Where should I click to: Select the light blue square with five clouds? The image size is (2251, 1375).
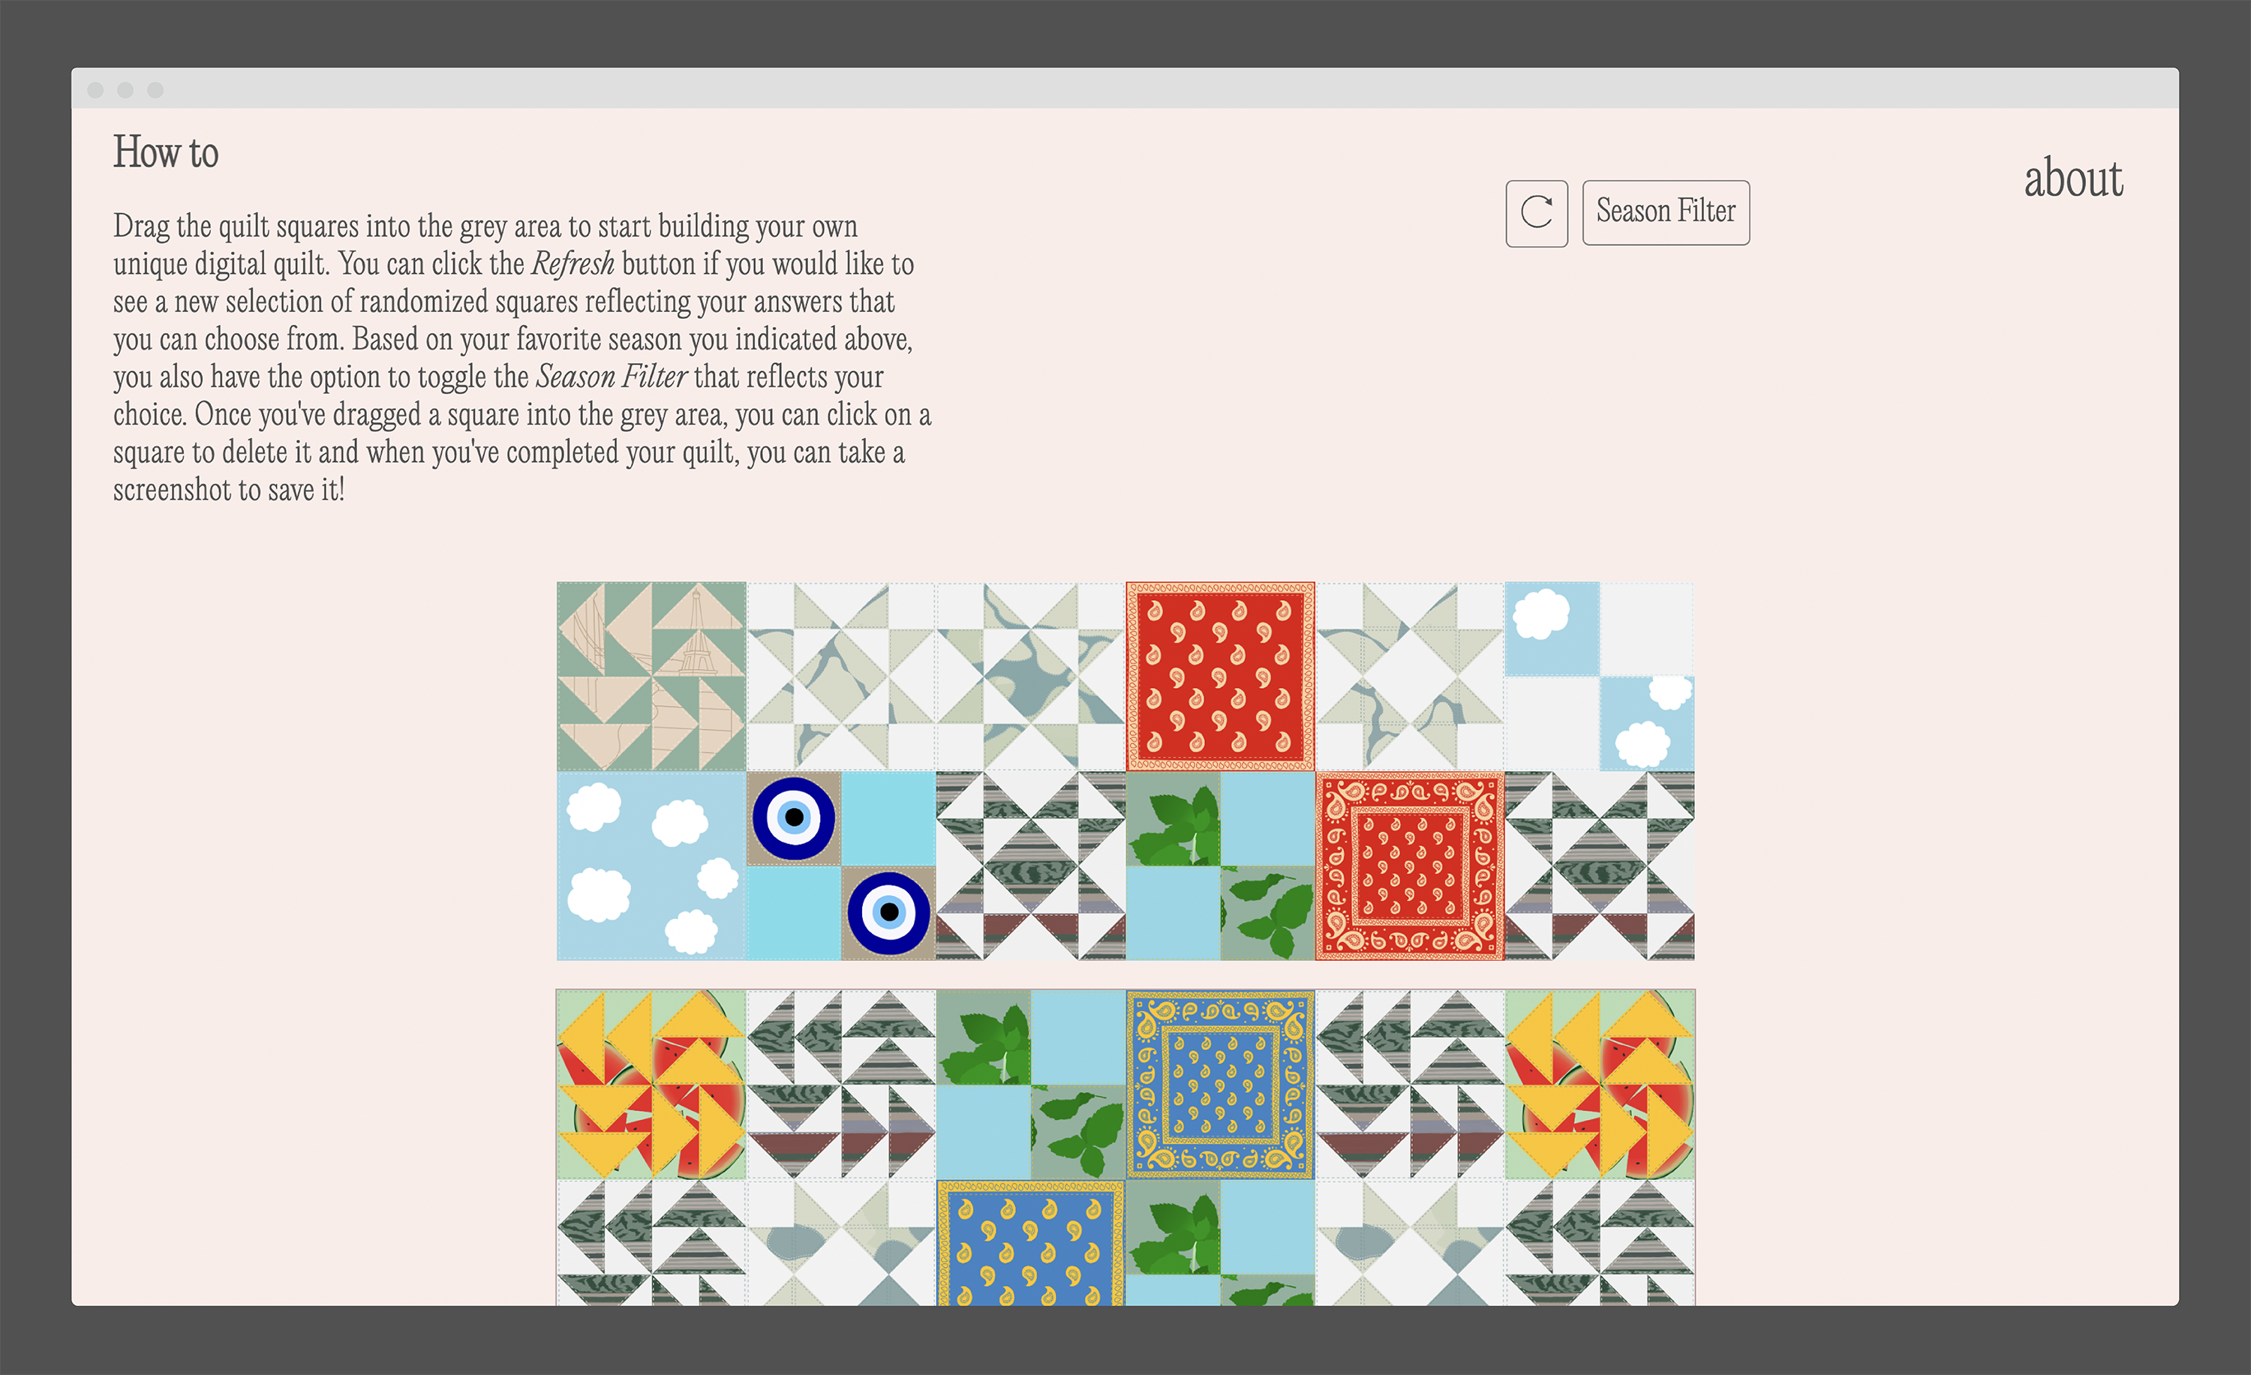[651, 866]
